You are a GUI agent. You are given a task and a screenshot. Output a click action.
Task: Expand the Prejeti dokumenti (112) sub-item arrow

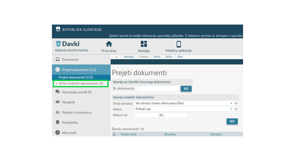56,77
